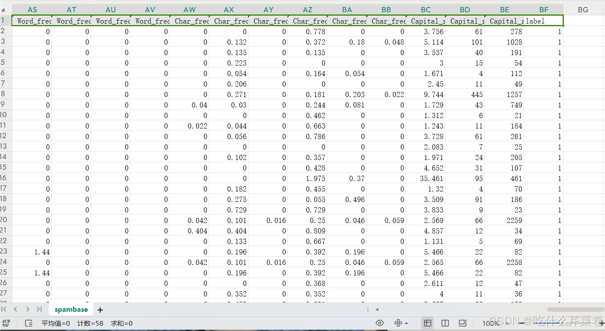Select the cell containing 1.975
The width and height of the screenshot is (605, 331).
pyautogui.click(x=308, y=178)
